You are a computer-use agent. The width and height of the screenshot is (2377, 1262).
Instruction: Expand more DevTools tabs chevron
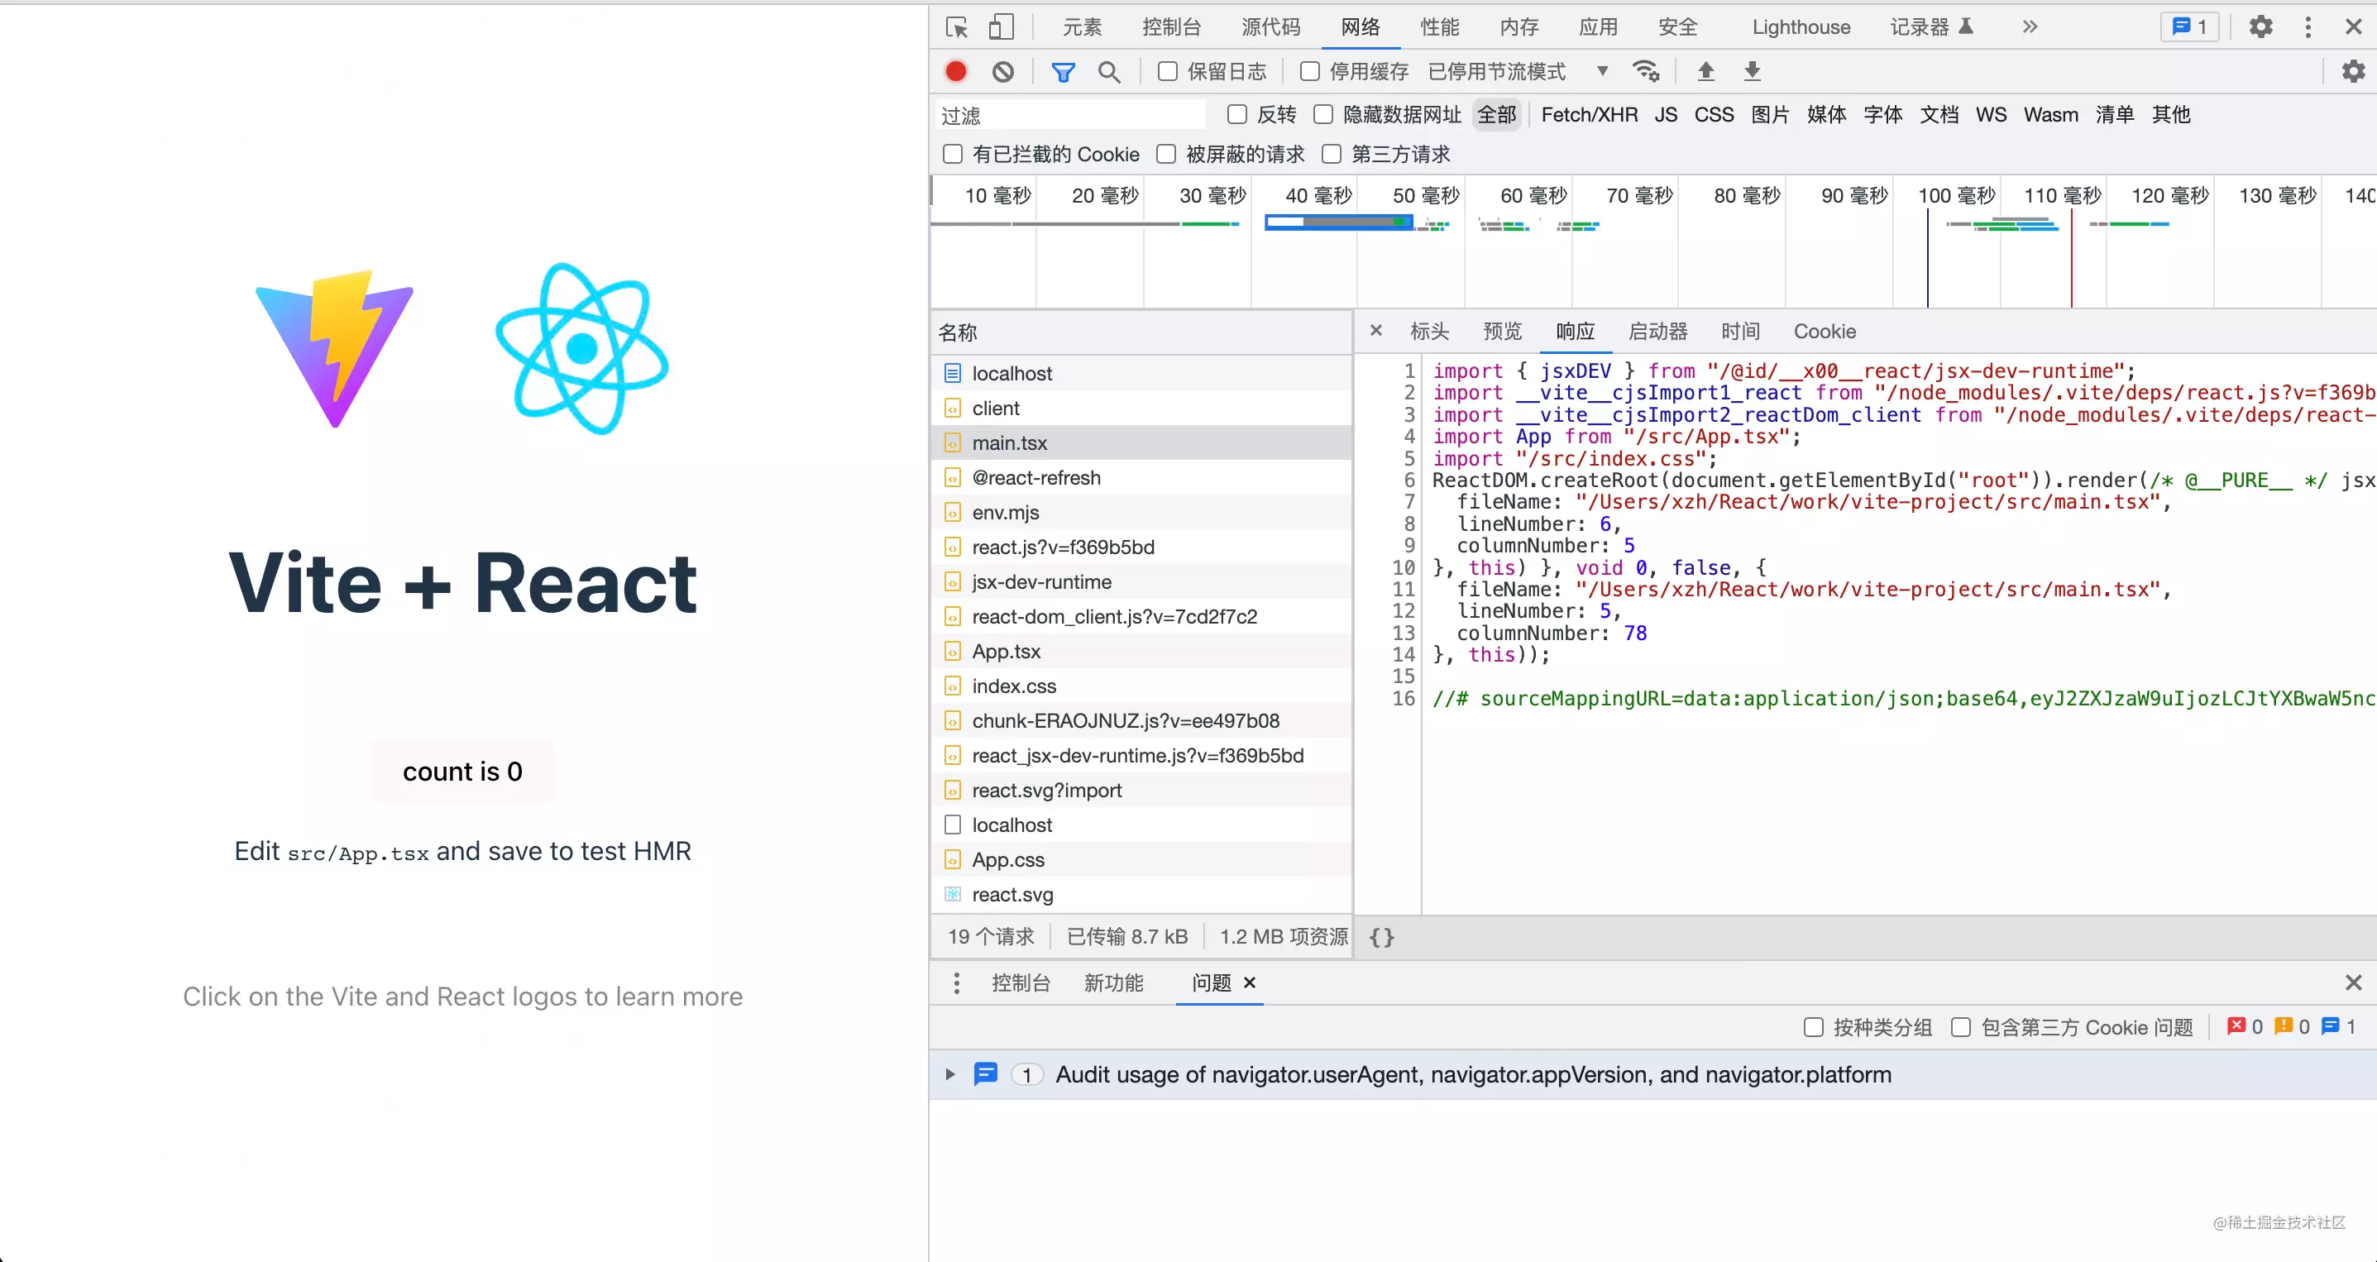point(2029,26)
